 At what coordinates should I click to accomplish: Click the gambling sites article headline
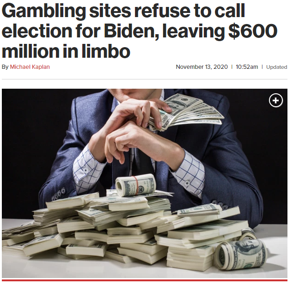140,31
